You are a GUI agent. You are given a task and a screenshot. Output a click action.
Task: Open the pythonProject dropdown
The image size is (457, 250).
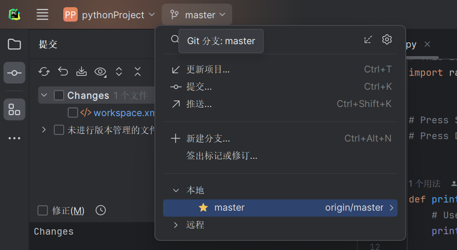[109, 15]
